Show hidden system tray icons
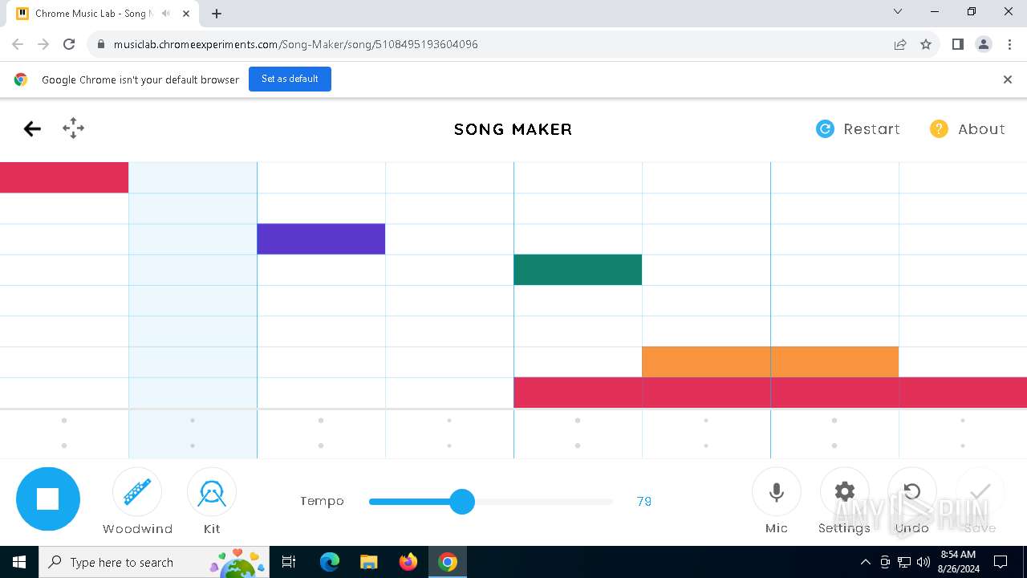 coord(865,562)
